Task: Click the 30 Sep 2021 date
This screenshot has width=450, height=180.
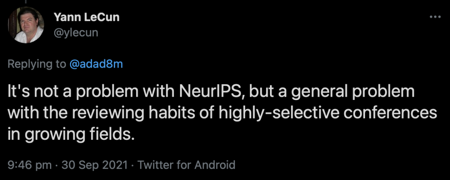Action: click(94, 165)
